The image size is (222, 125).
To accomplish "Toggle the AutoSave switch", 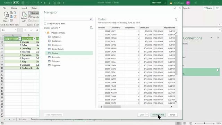I will [16, 2].
